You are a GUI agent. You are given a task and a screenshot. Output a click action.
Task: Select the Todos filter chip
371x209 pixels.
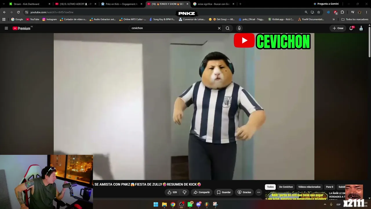click(270, 187)
